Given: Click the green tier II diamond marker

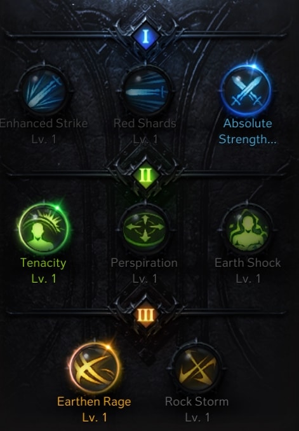Looking at the screenshot, I should pos(145,175).
